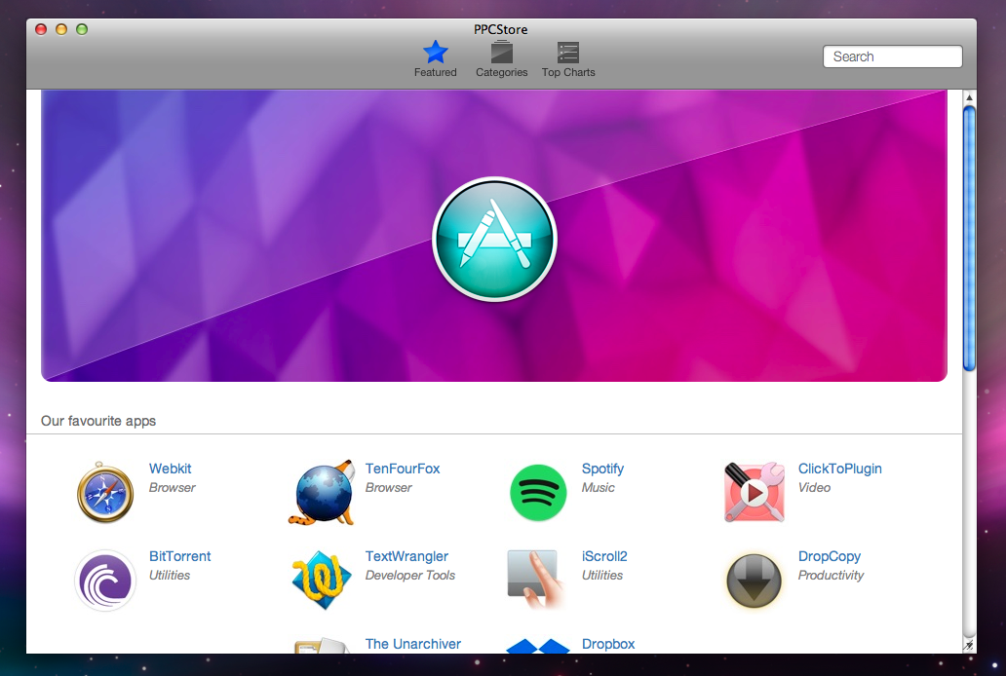Click the Utilities label under iScroll2
Screen dimensions: 1006x676
pyautogui.click(x=601, y=576)
